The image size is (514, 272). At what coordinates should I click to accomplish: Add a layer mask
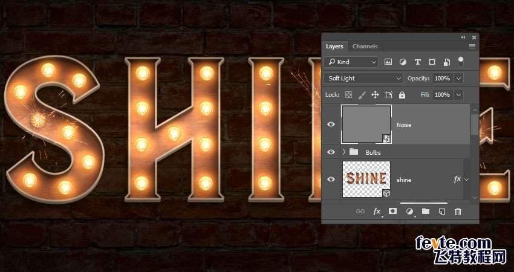tap(392, 212)
